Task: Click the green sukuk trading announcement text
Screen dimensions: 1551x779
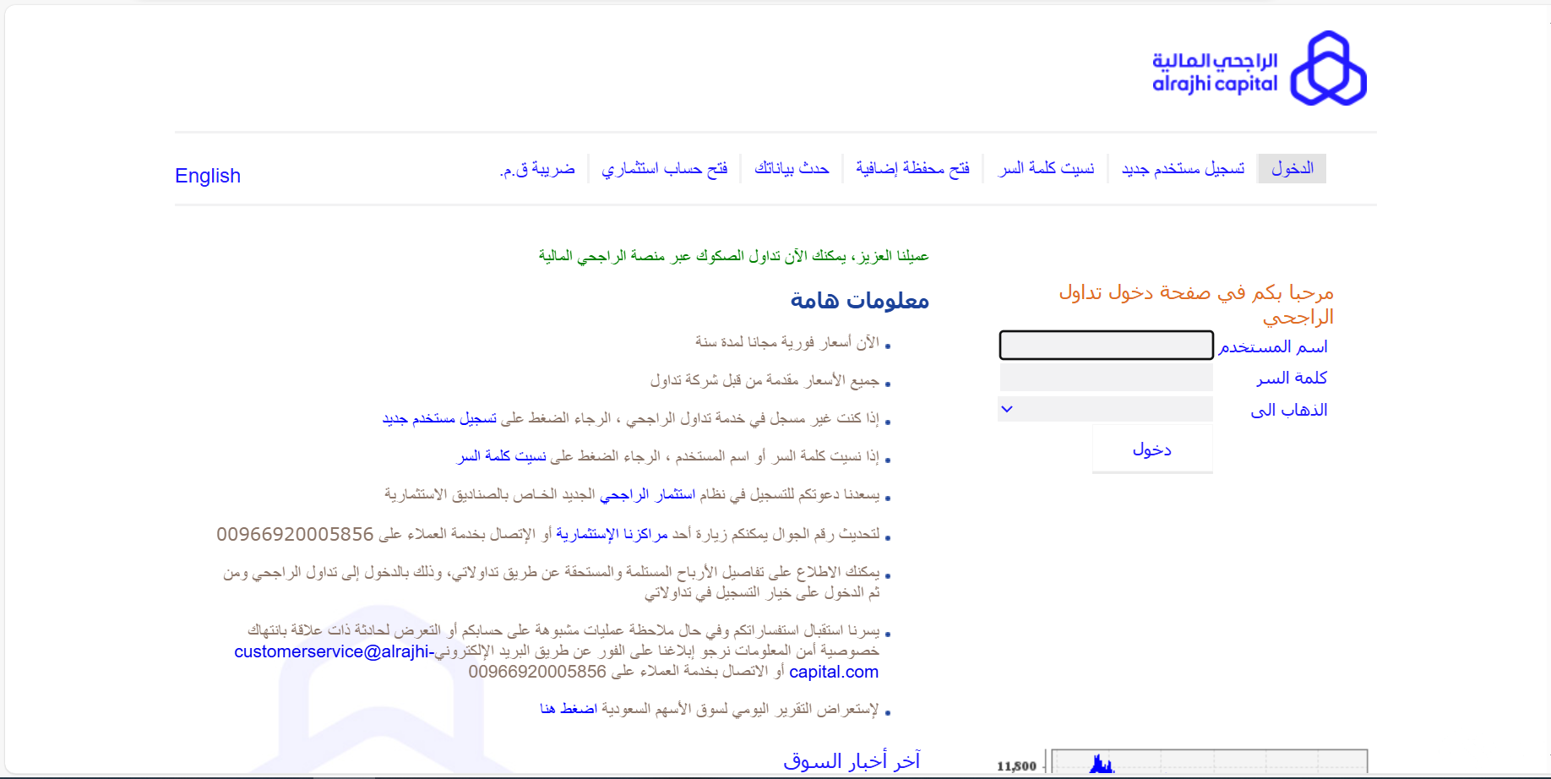Action: pyautogui.click(x=734, y=255)
